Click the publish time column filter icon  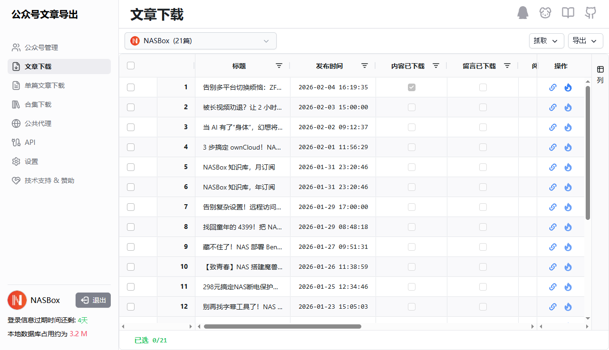click(365, 66)
